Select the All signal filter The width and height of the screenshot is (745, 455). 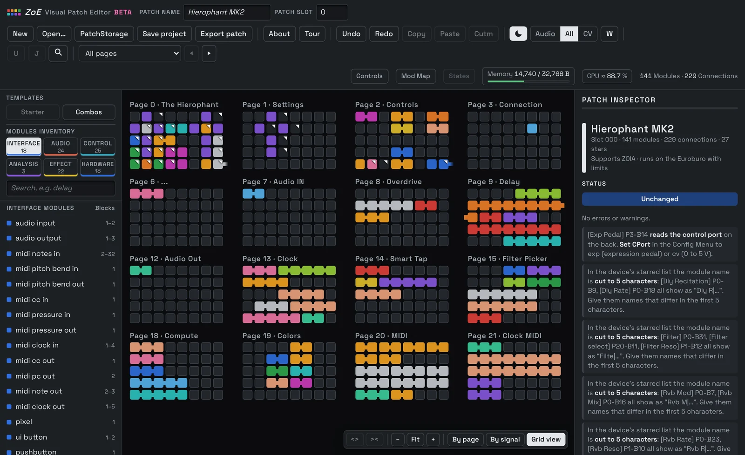tap(569, 34)
